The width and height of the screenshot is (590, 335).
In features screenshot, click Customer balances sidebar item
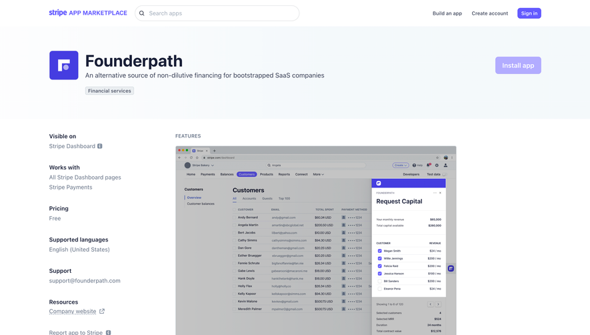tap(201, 204)
